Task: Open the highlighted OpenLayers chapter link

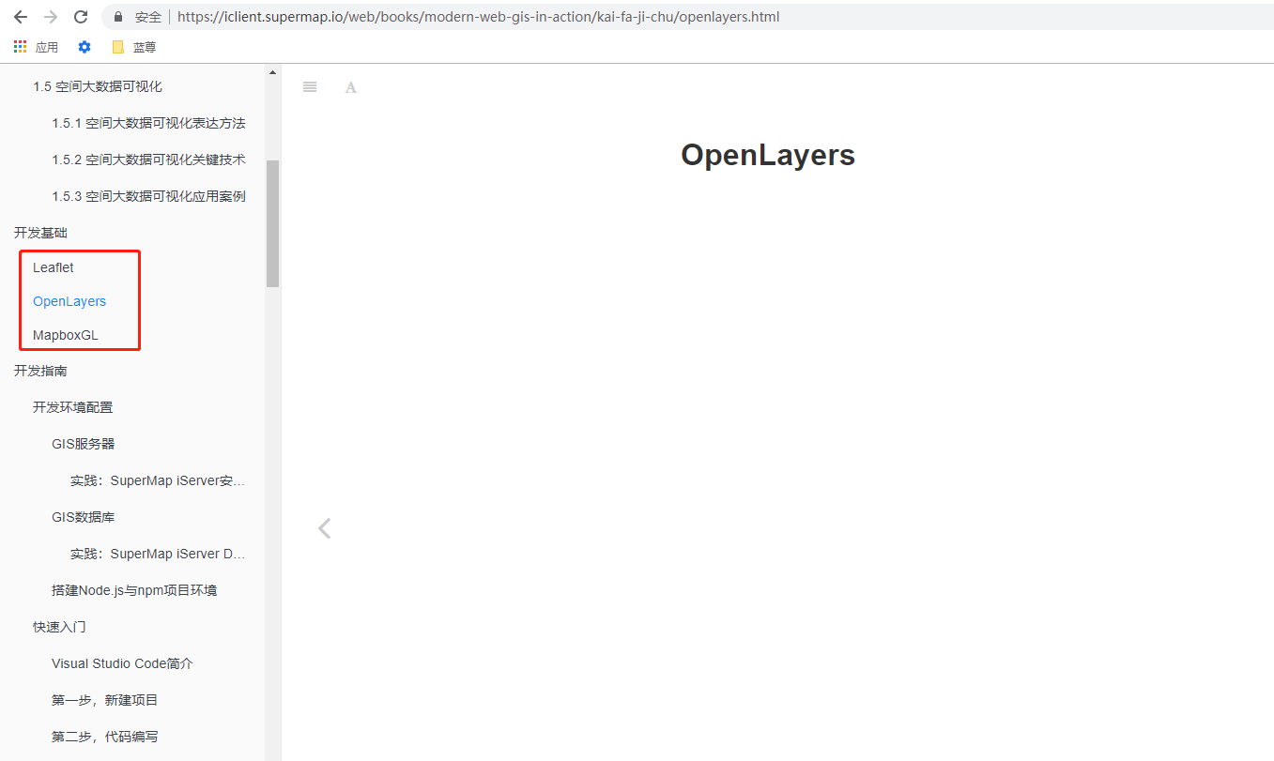Action: pyautogui.click(x=69, y=301)
